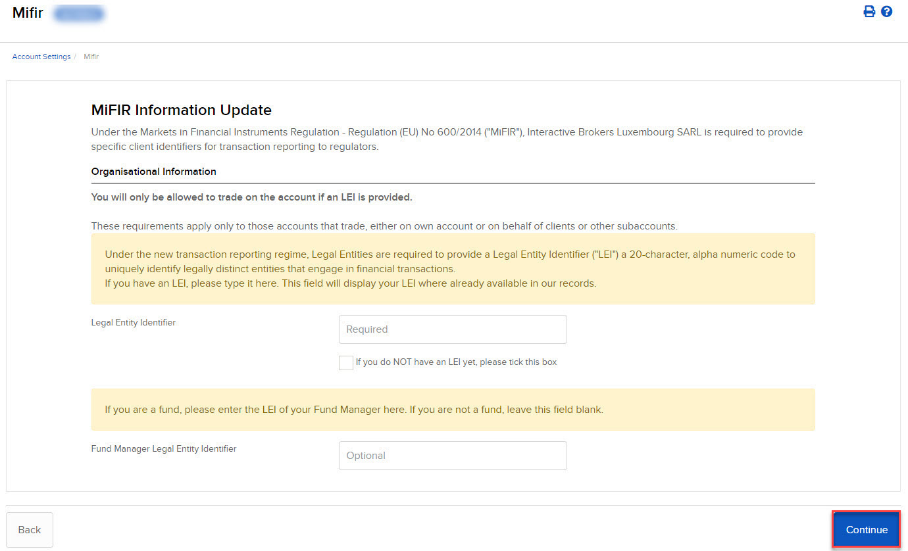The width and height of the screenshot is (908, 551).
Task: Click the blurred account ID beside Mifir title
Action: (79, 13)
